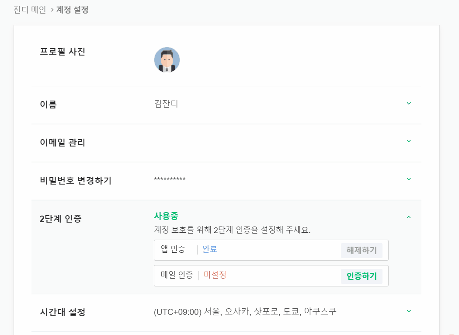Expand the 비밀번호 변경하기 row chevron
The height and width of the screenshot is (335, 459).
tap(409, 179)
